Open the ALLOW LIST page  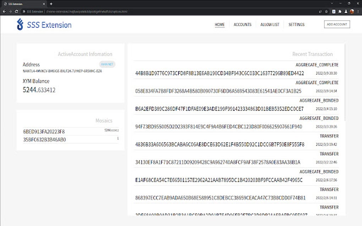click(x=270, y=24)
